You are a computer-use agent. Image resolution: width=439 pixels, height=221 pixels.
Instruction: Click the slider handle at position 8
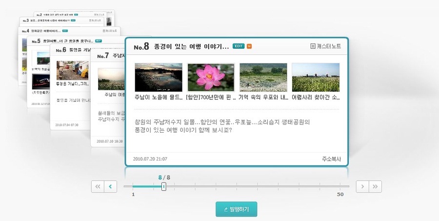(164, 186)
